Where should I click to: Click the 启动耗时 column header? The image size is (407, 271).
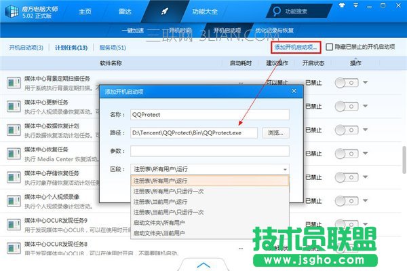pyautogui.click(x=241, y=63)
